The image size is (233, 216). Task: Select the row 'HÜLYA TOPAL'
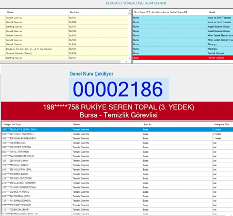pos(117,192)
